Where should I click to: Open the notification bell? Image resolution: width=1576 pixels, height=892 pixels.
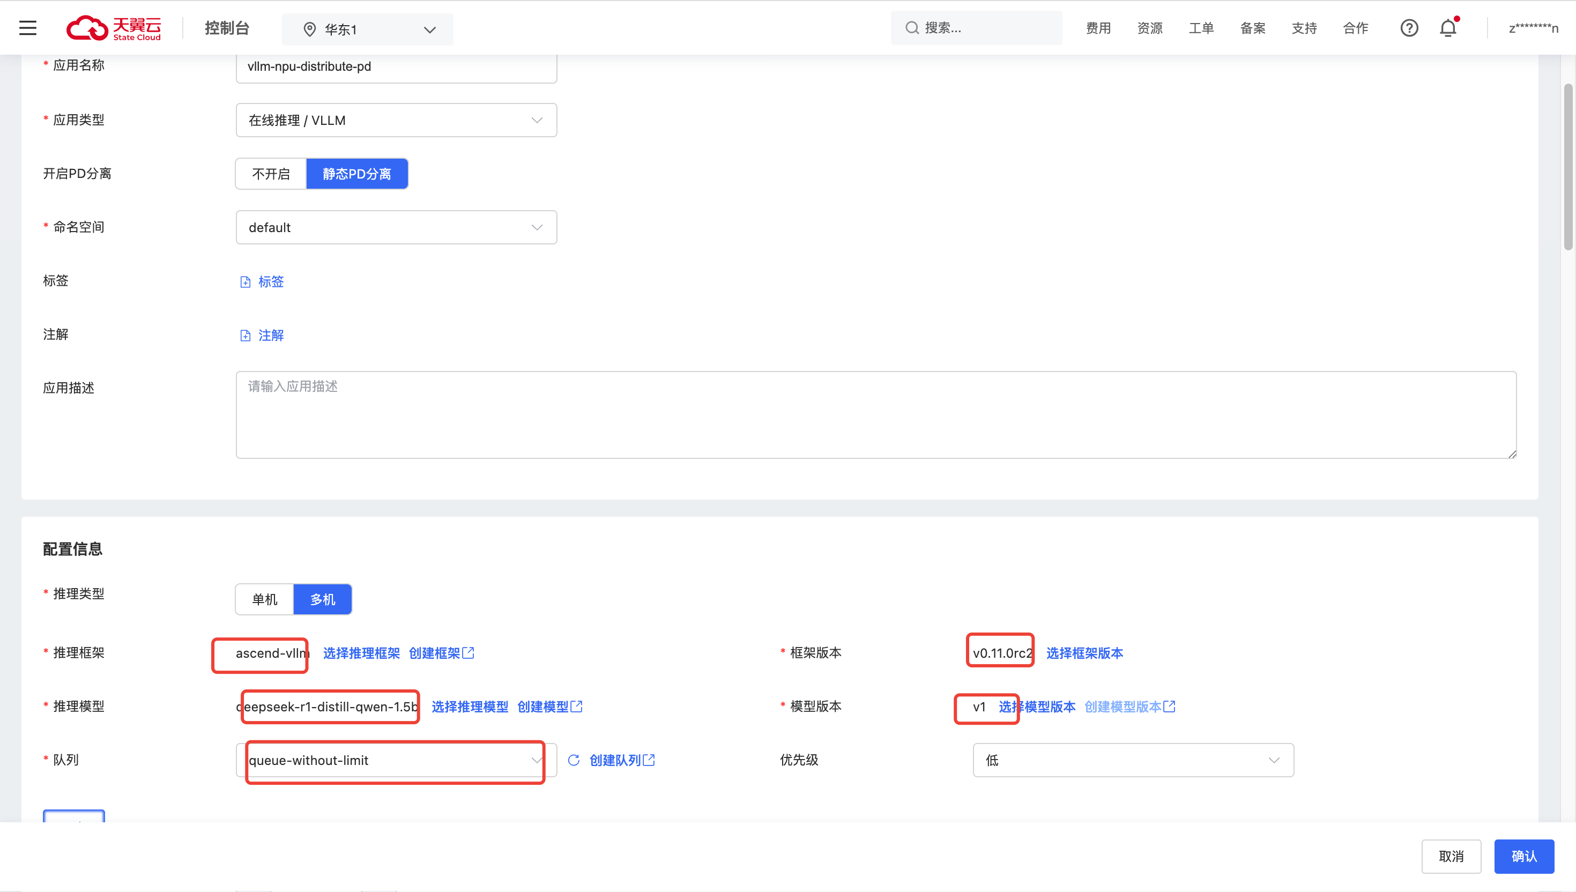pos(1448,28)
